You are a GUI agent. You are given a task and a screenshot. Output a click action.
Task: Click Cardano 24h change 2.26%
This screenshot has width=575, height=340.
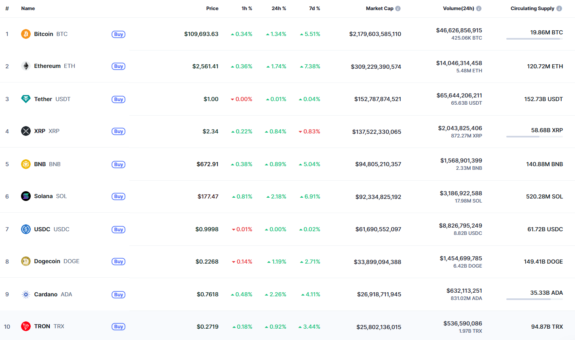coord(275,294)
